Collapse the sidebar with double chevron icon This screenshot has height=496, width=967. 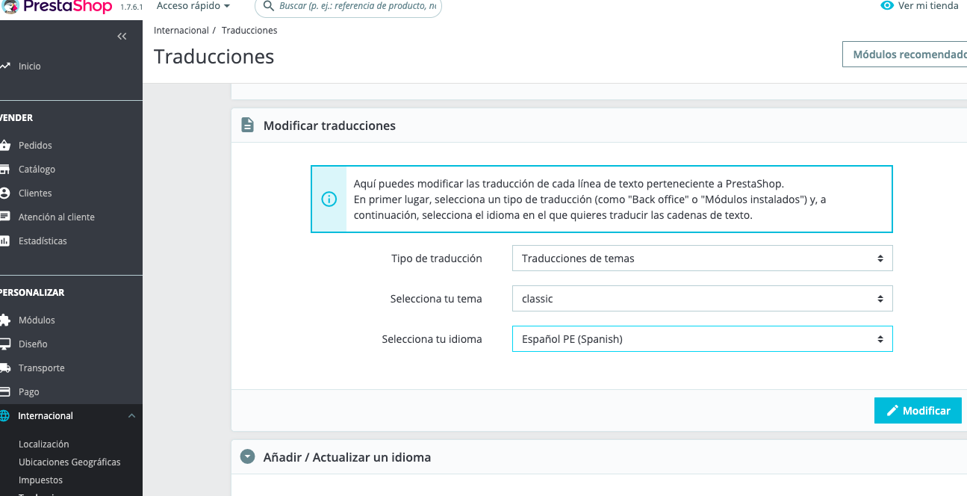(122, 37)
